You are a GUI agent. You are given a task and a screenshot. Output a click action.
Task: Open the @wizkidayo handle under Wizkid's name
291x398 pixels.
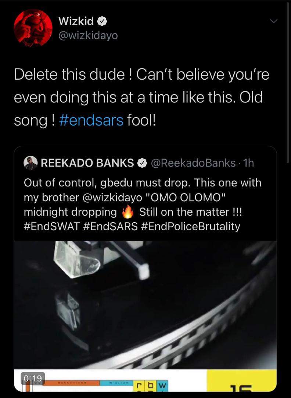[88, 36]
